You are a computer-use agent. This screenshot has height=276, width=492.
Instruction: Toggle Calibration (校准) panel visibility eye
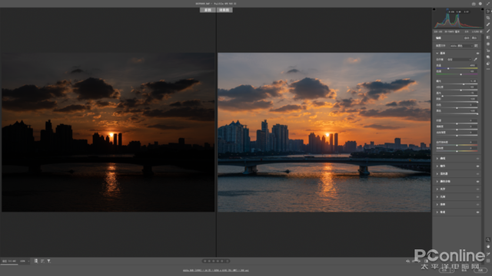click(477, 212)
